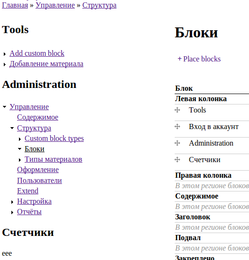Open the Пользователи menu link
The image size is (249, 260).
pos(39,181)
